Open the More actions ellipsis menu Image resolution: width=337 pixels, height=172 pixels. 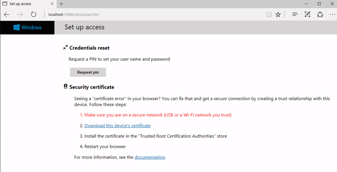[331, 14]
